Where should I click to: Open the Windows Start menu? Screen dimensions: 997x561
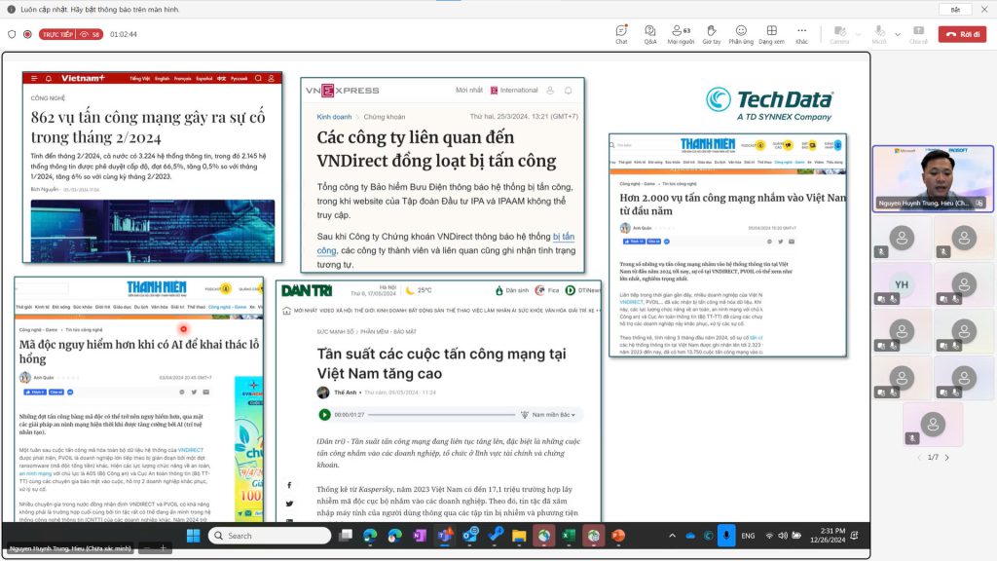click(194, 536)
